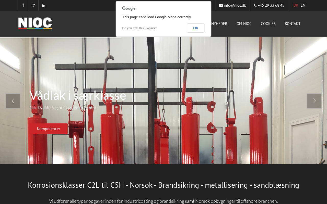
Task: Click the Google logo in the dialog
Action: point(129,8)
